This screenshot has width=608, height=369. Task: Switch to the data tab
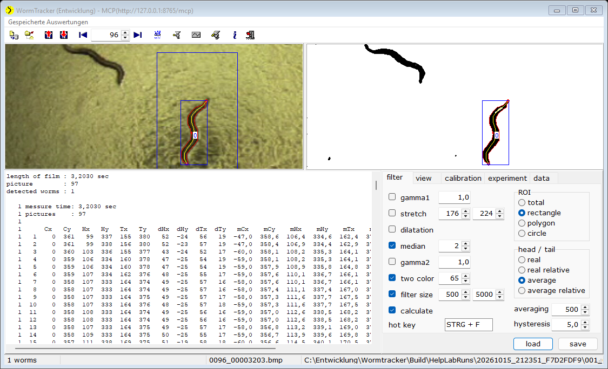(542, 178)
